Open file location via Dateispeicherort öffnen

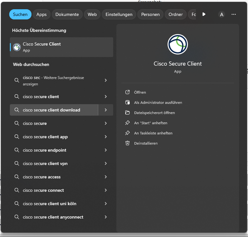point(154,113)
